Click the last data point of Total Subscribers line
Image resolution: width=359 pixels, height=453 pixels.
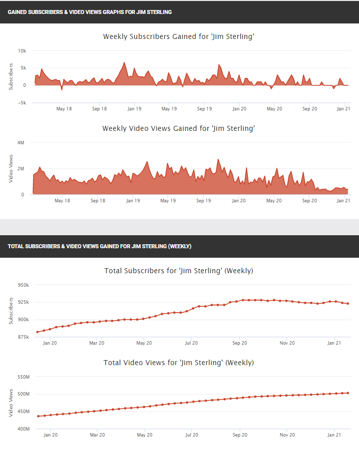click(348, 304)
